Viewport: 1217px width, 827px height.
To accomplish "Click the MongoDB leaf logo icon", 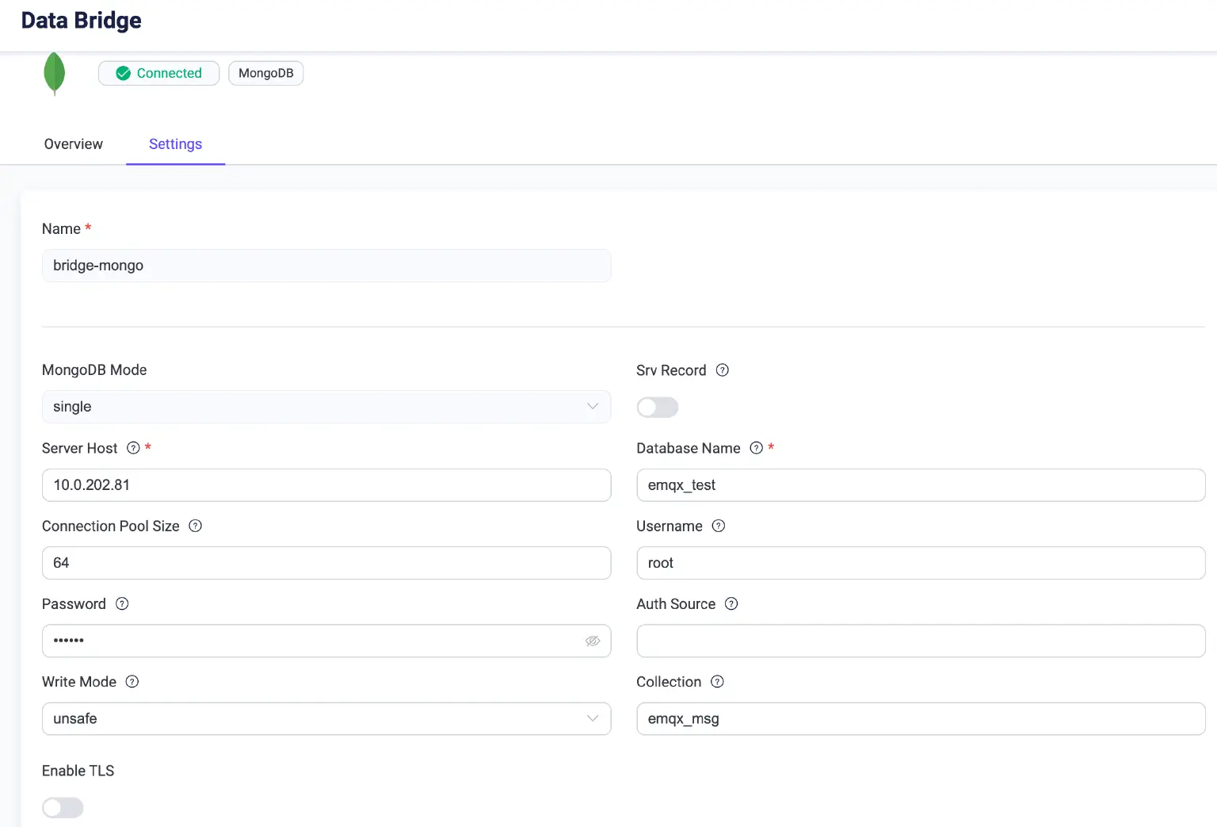I will click(x=54, y=74).
